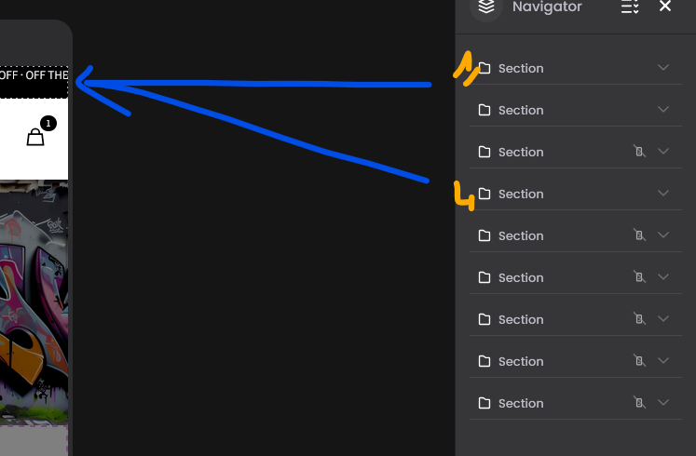Click hidden-device icon on third Section

639,152
